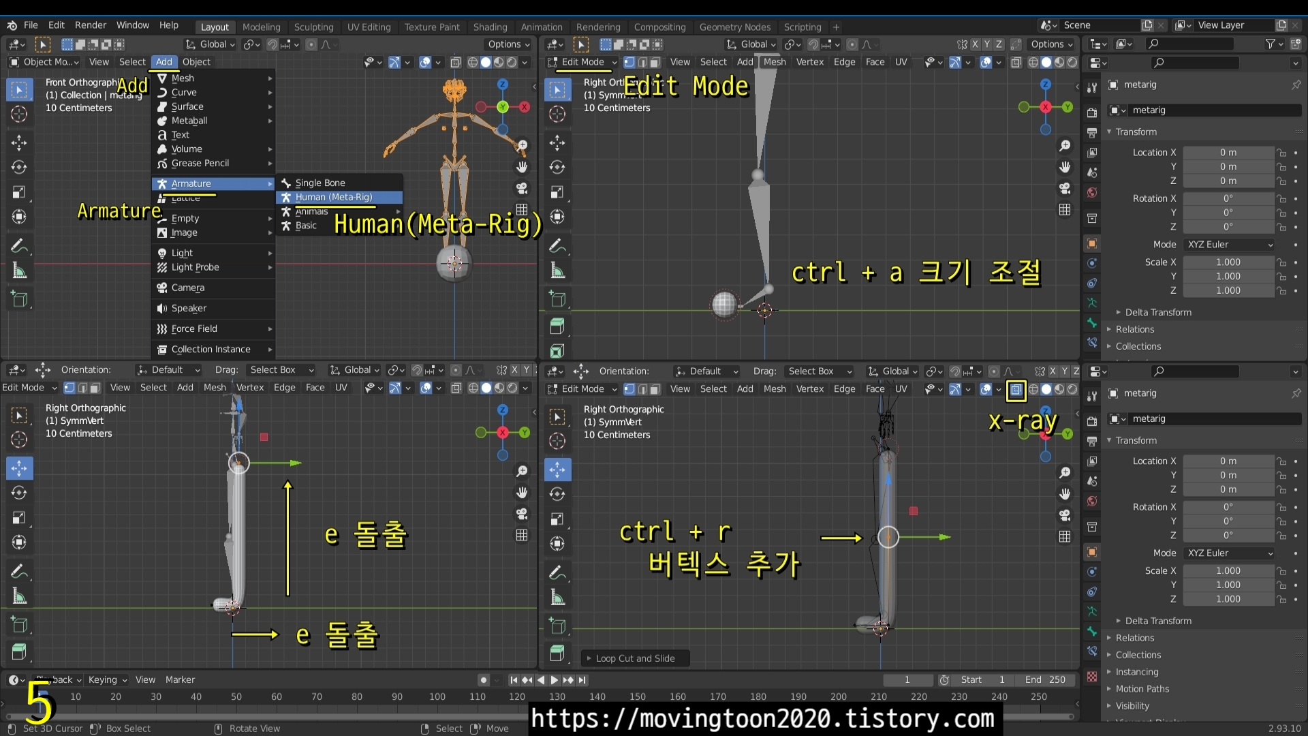Expand Loop Cut and Slide operator panel
Screen dimensions: 1308x736
635,658
